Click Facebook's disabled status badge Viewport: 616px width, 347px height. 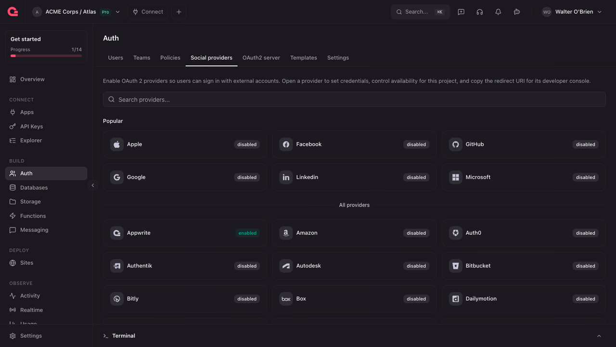point(416,144)
